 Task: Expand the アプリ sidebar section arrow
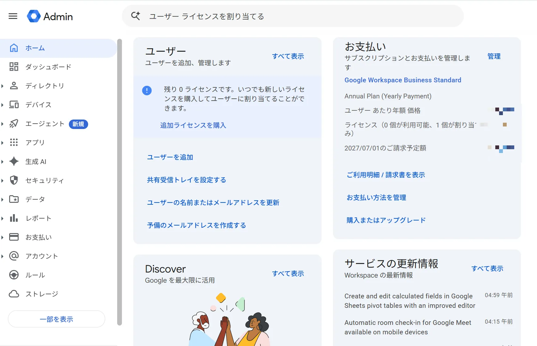pyautogui.click(x=3, y=143)
